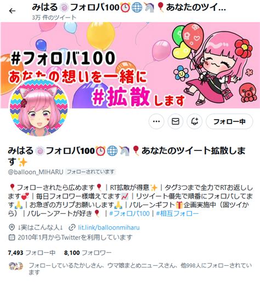Open direct message via envelope icon
The image size is (260, 290).
pos(176,121)
